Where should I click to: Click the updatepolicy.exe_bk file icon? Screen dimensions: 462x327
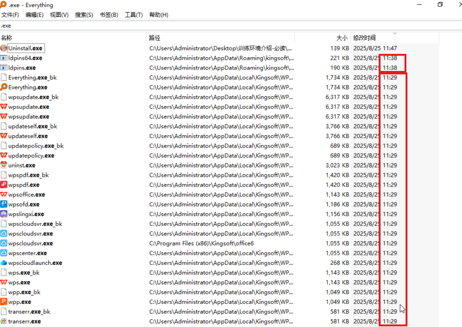tap(4, 146)
